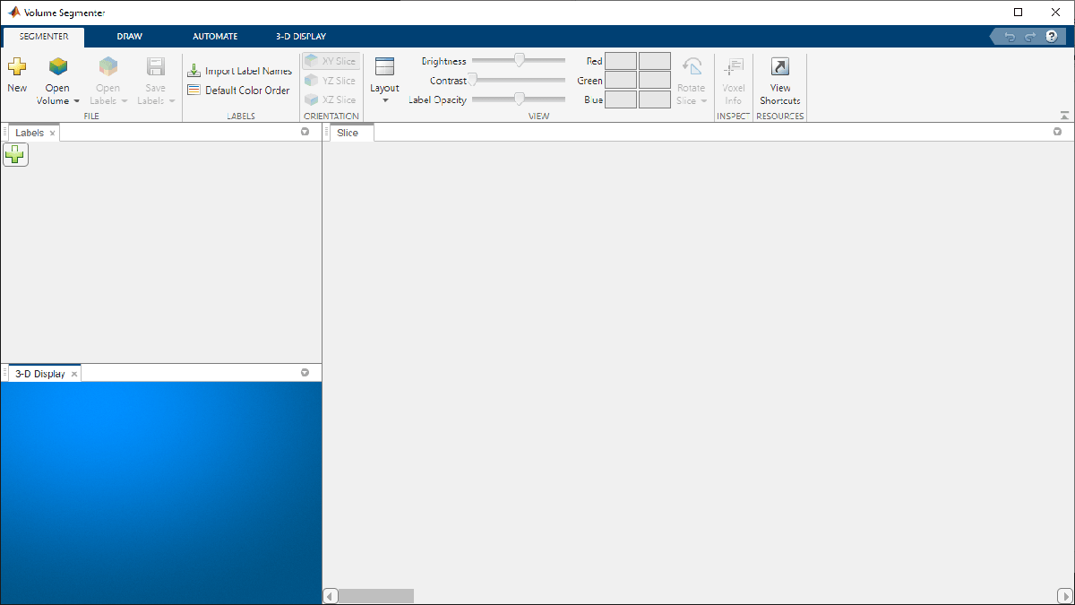1075x605 pixels.
Task: Click the Brightness slider handle
Action: [519, 60]
